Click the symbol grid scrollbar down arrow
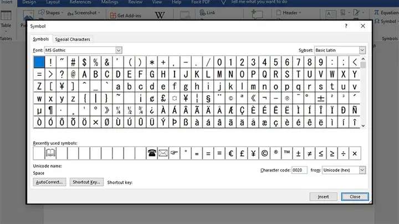Screen dimensions: 399x224 pyautogui.click(x=363, y=126)
